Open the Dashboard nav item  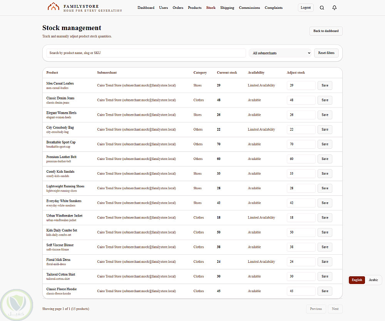point(146,8)
